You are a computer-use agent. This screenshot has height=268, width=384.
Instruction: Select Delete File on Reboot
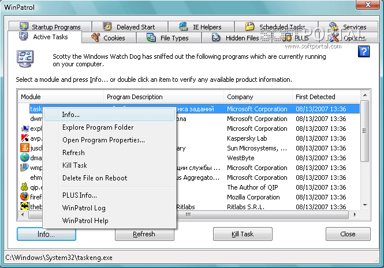point(110,178)
